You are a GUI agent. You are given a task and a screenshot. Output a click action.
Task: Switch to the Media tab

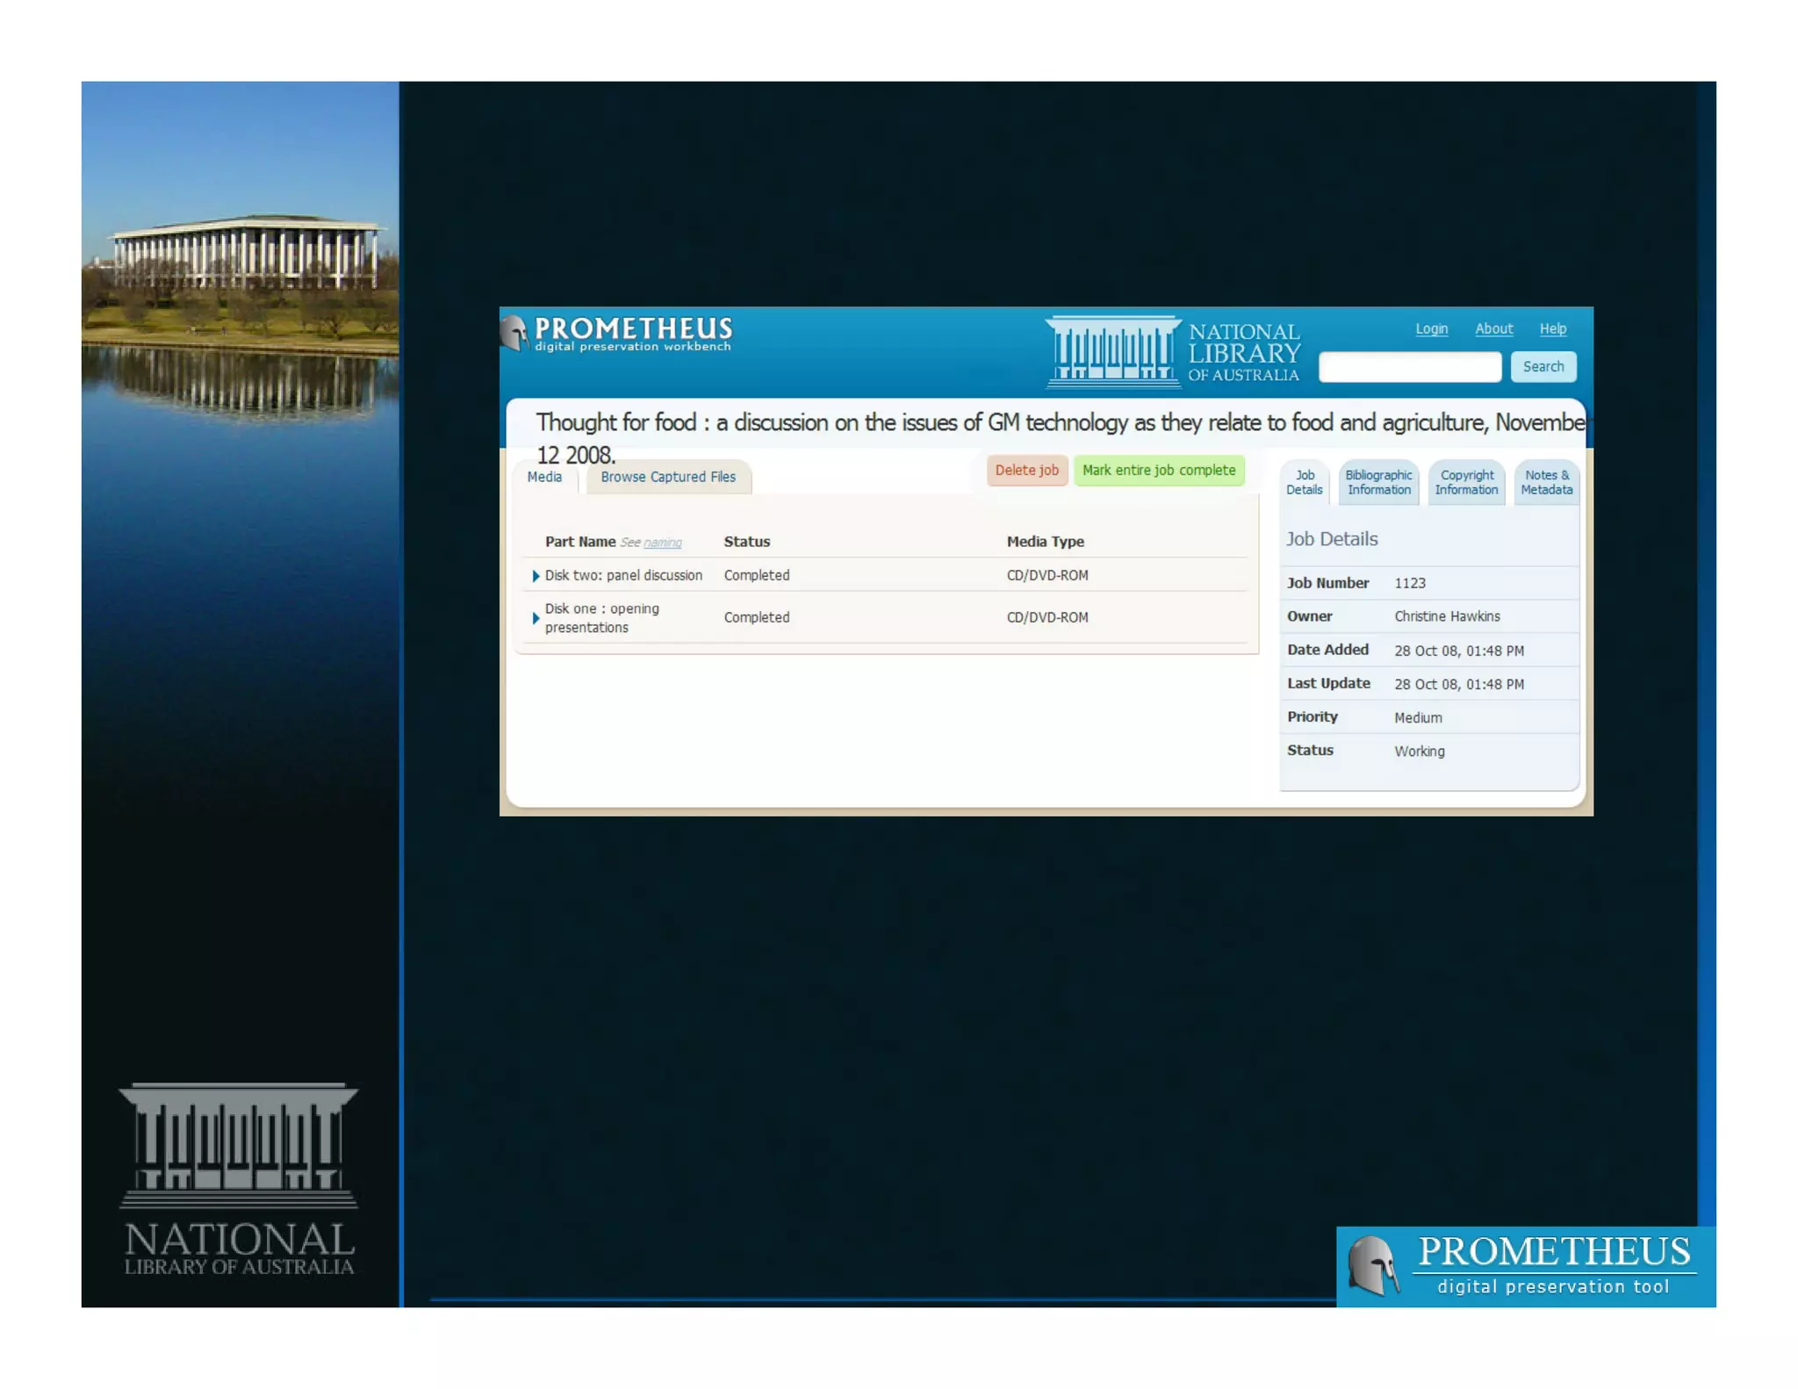point(544,477)
